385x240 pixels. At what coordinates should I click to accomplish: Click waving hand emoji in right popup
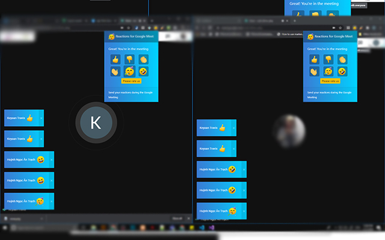point(314,71)
